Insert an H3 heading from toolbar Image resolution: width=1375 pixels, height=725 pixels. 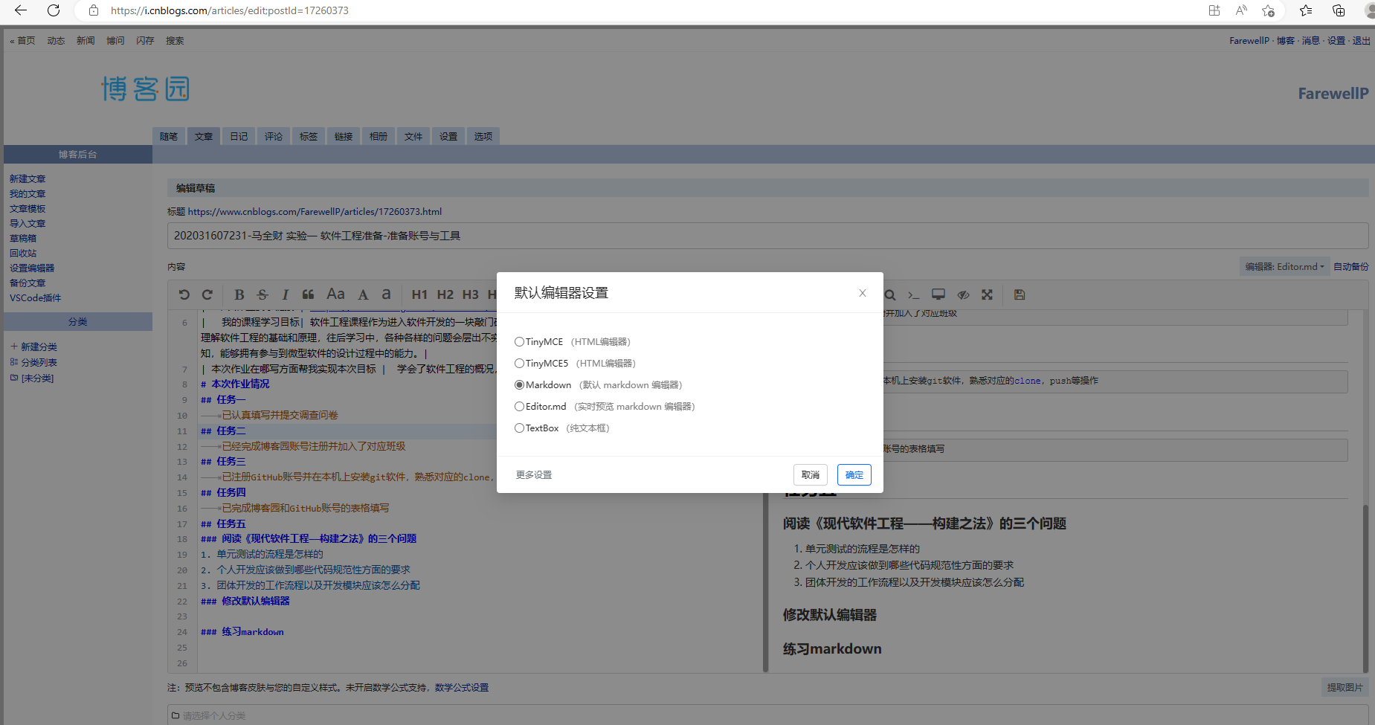[x=470, y=294]
